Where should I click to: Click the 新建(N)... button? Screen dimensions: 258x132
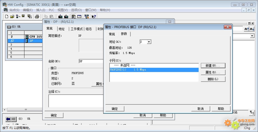[213, 65]
